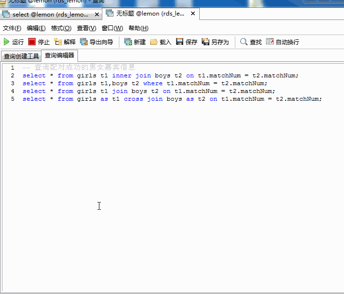
Task: Click the Save (保存) disk icon
Action: (x=180, y=42)
